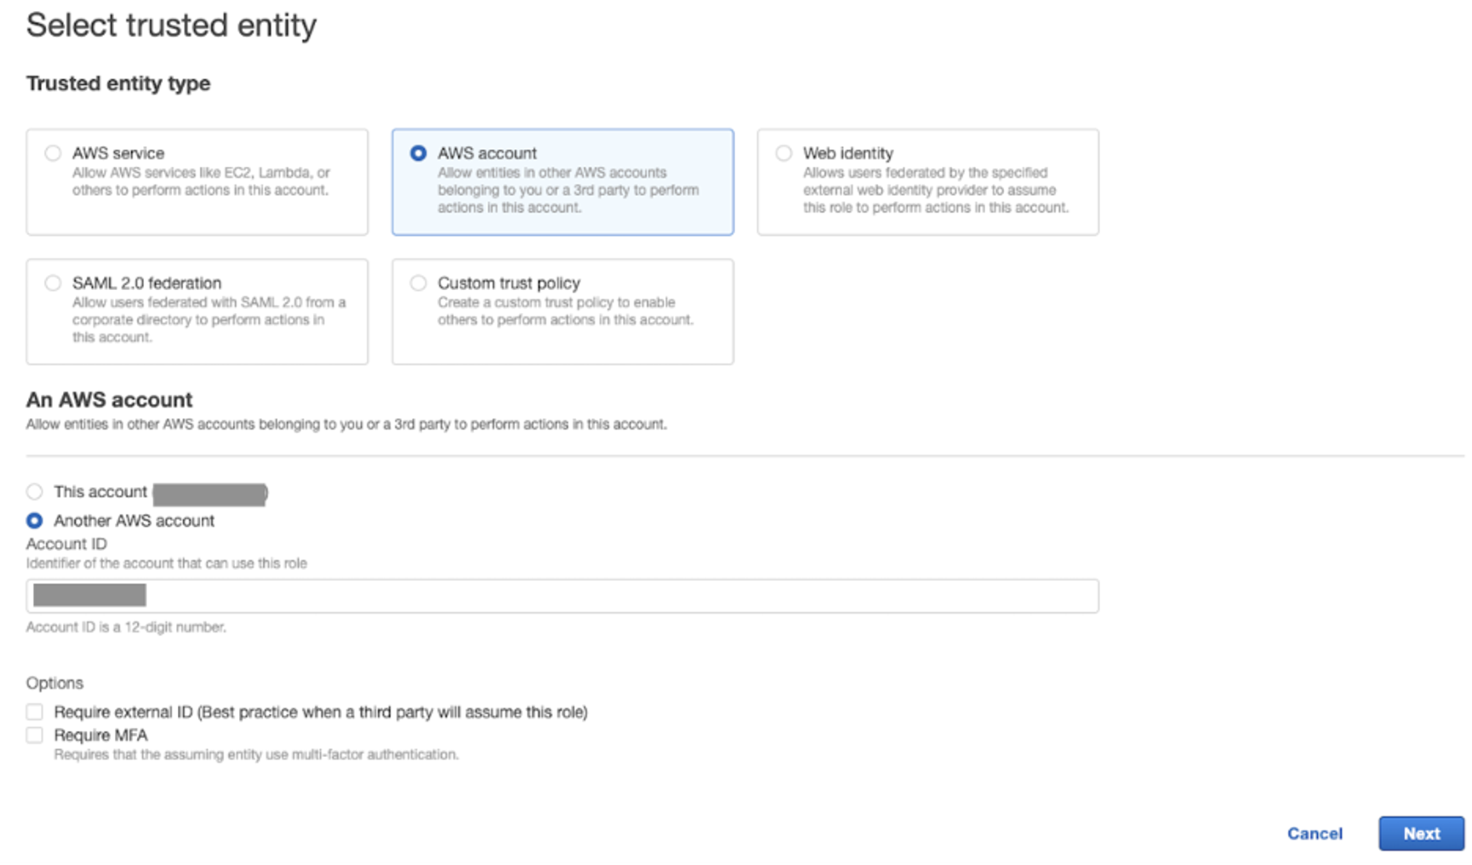Select the AWS service radio option

(x=53, y=153)
